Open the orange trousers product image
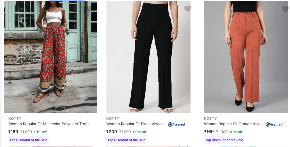Viewport: 290px width, 147px height. [x=246, y=57]
